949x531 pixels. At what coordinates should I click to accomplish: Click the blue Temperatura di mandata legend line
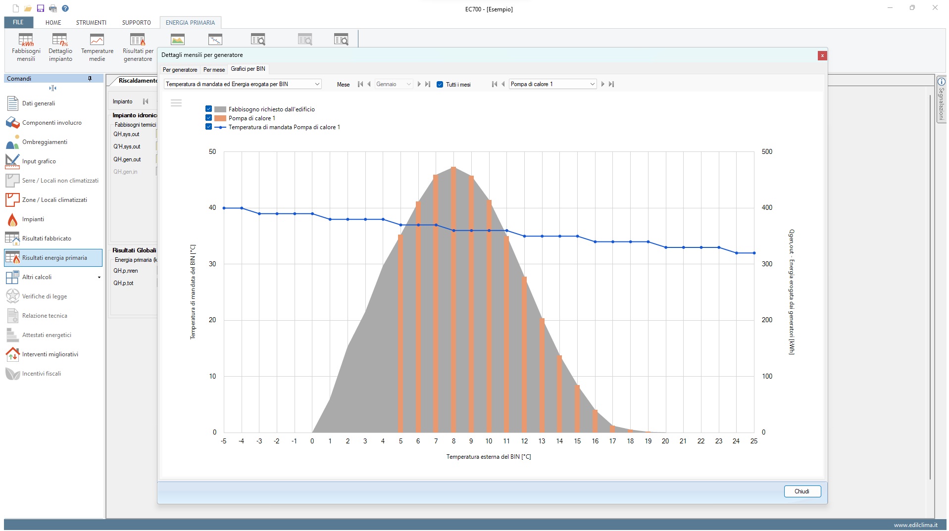[x=220, y=127]
